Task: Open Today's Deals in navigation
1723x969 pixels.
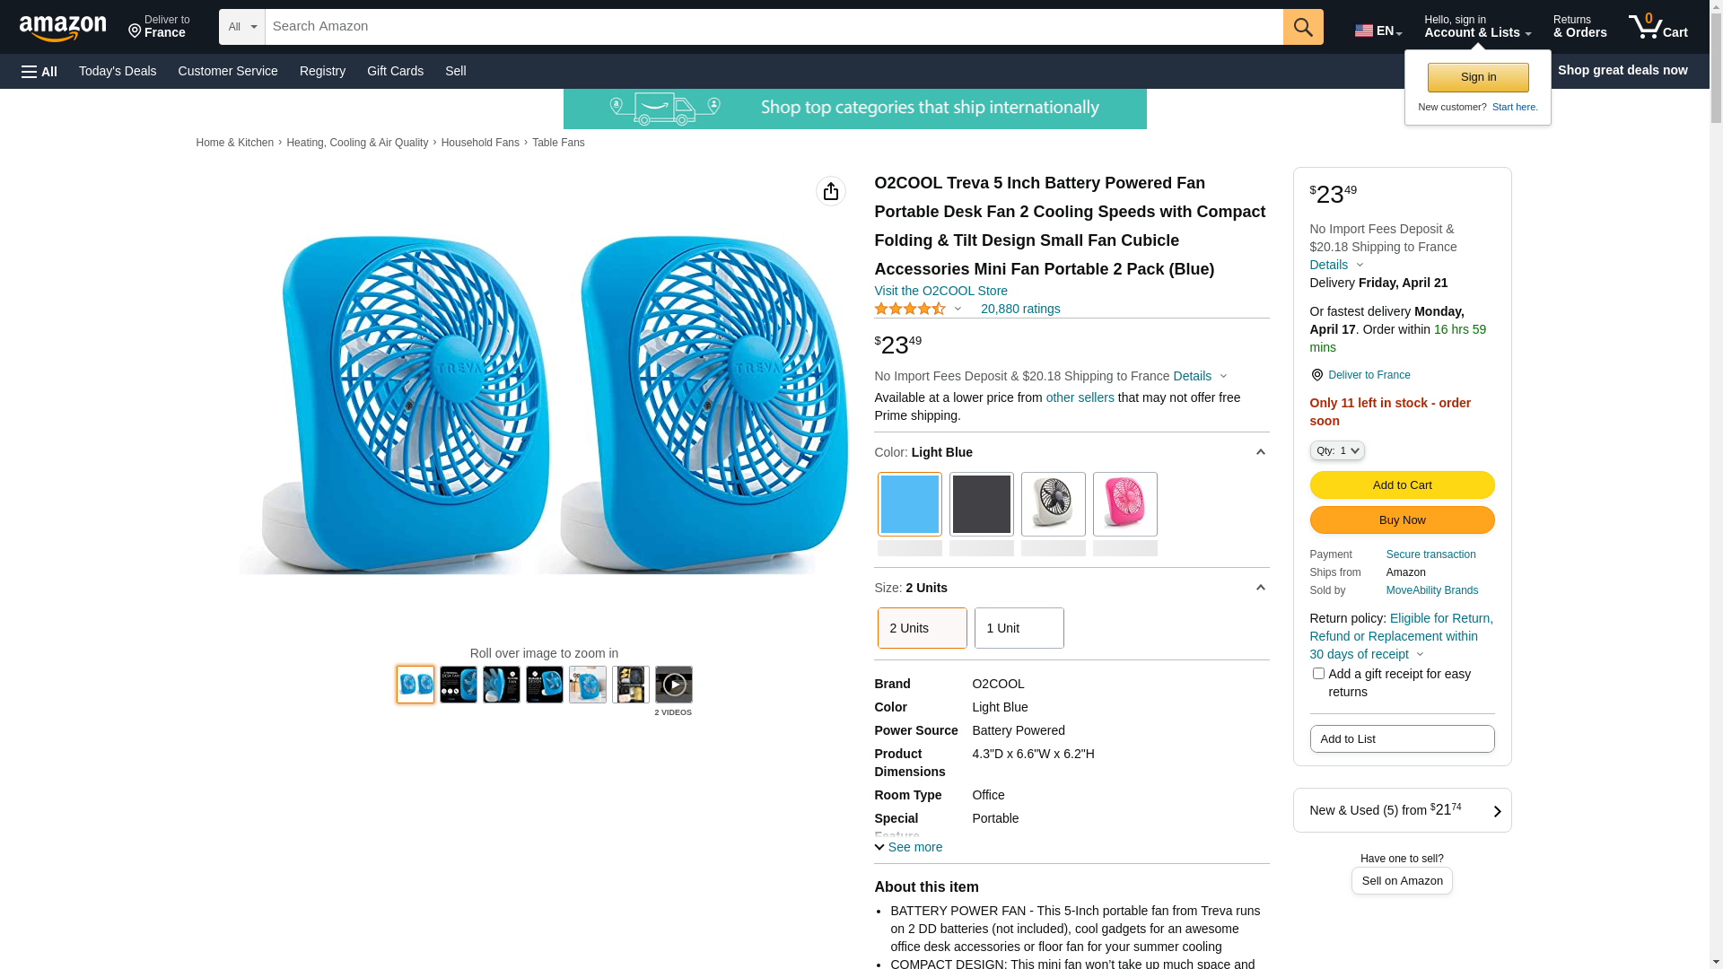Action: tap(118, 71)
